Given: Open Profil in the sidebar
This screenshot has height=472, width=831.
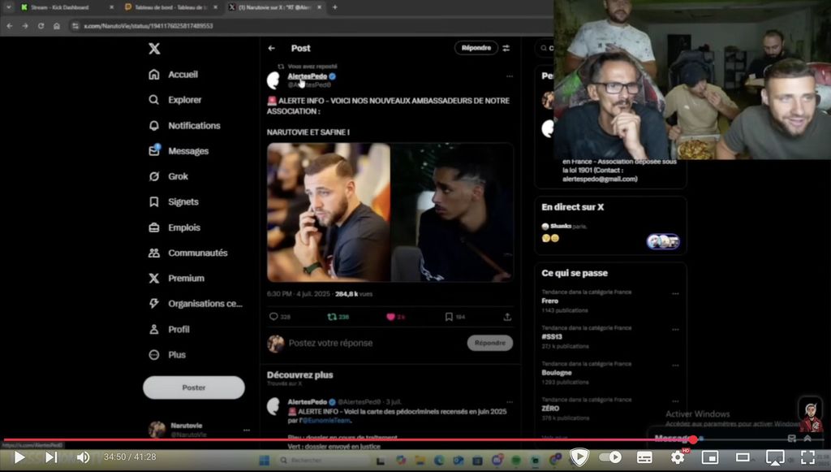Looking at the screenshot, I should 169,329.
